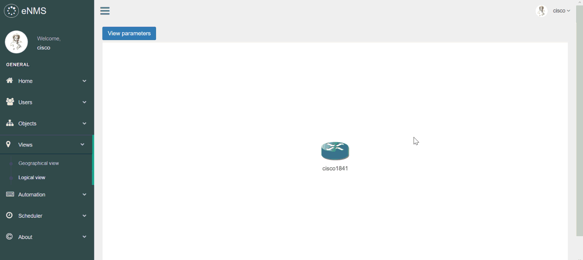Click the eNMS title link
The width and height of the screenshot is (583, 260).
(x=34, y=11)
